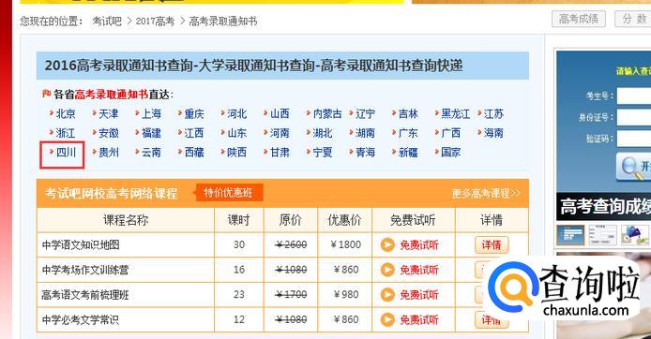The height and width of the screenshot is (339, 651).
Task: Play free trial for 中学必考文学常识
Action: click(x=409, y=319)
